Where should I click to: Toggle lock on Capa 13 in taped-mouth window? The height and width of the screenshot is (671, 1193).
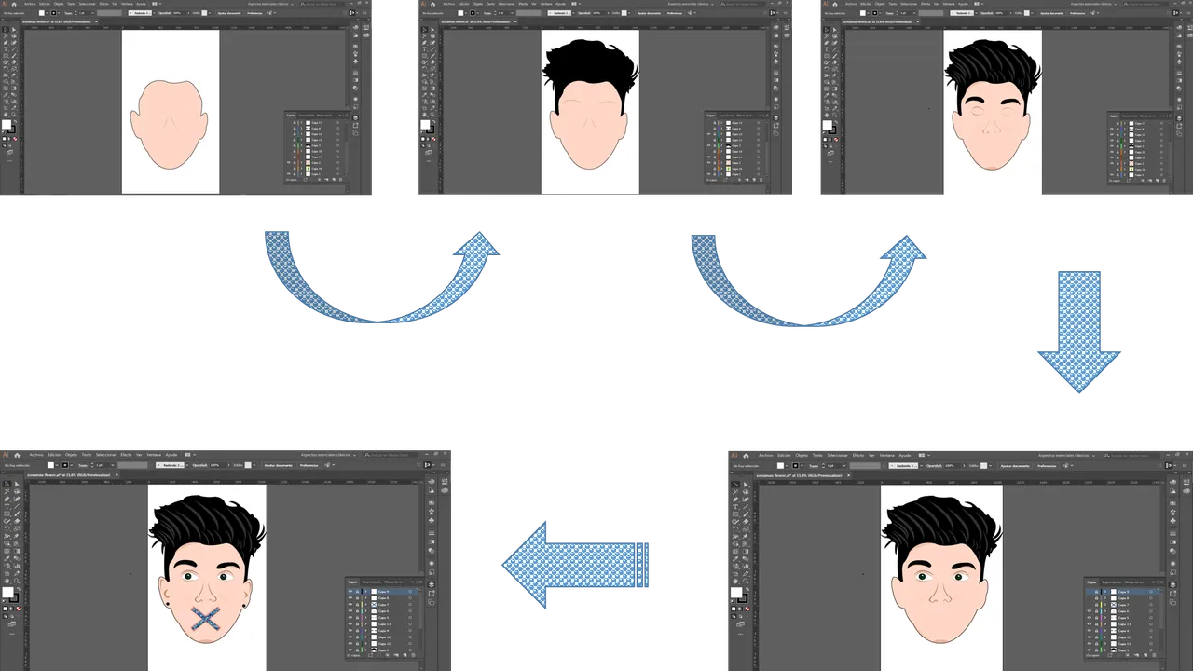point(357,624)
